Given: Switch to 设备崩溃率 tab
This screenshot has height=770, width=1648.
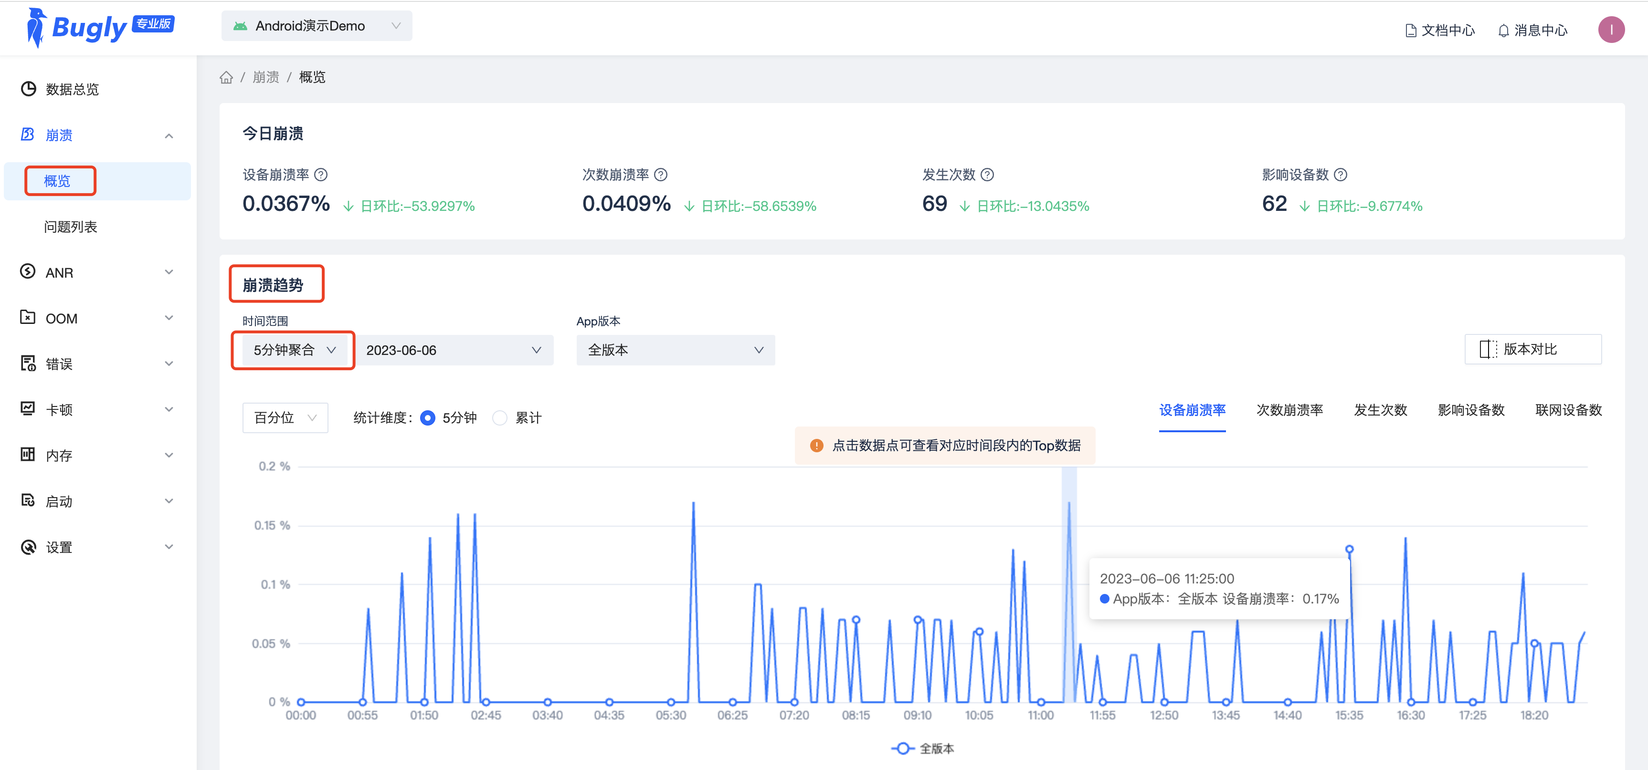Looking at the screenshot, I should [1192, 410].
